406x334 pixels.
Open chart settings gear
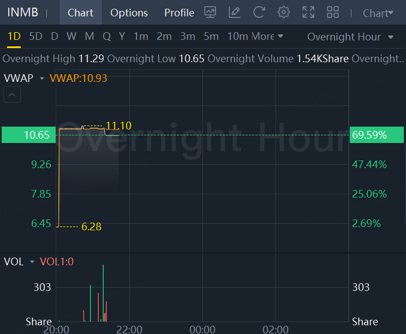pyautogui.click(x=284, y=12)
